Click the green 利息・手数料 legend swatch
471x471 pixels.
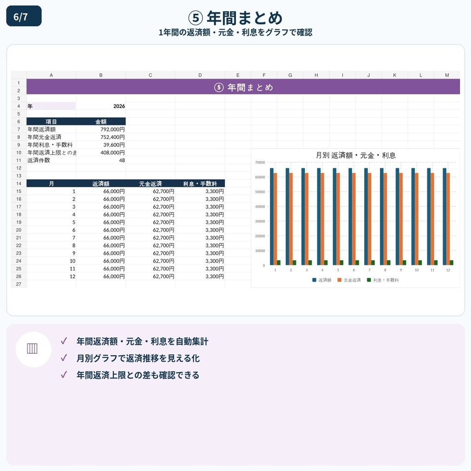369,280
